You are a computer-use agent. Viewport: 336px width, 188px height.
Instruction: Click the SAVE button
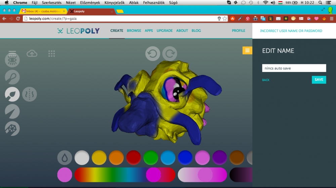319,80
